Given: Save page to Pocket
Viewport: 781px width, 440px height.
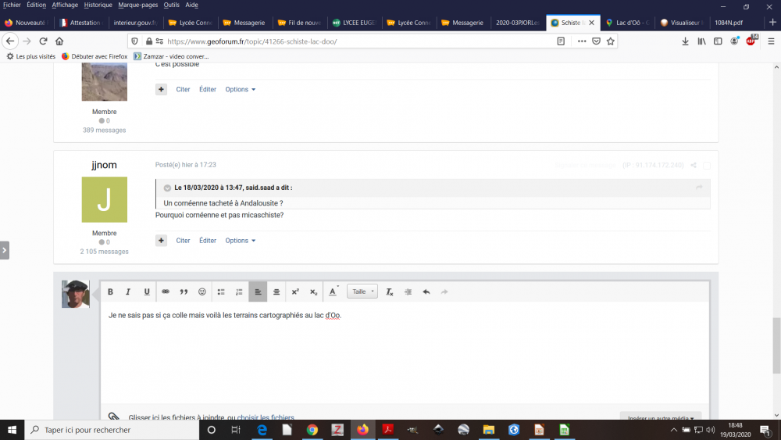Looking at the screenshot, I should pos(596,41).
